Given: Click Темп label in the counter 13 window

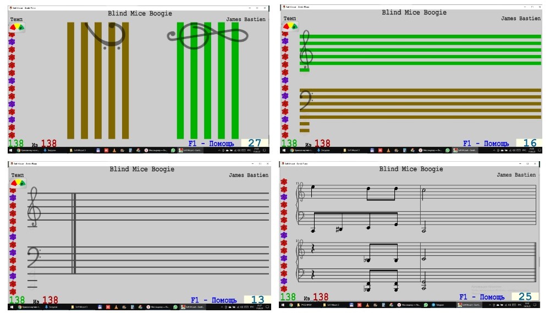Looking at the screenshot, I should (17, 175).
